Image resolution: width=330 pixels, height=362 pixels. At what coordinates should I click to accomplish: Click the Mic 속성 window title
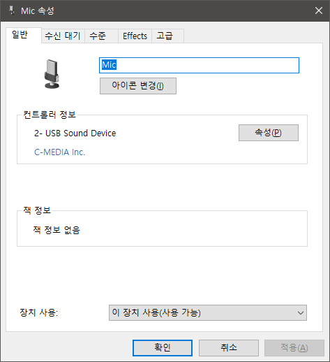[38, 10]
